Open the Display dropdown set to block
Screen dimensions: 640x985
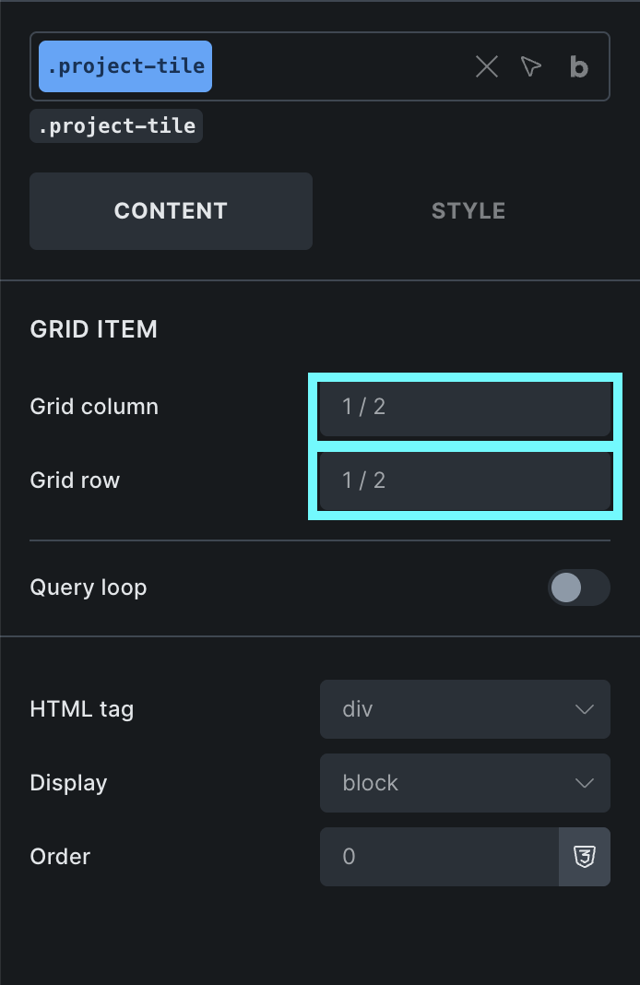[465, 783]
